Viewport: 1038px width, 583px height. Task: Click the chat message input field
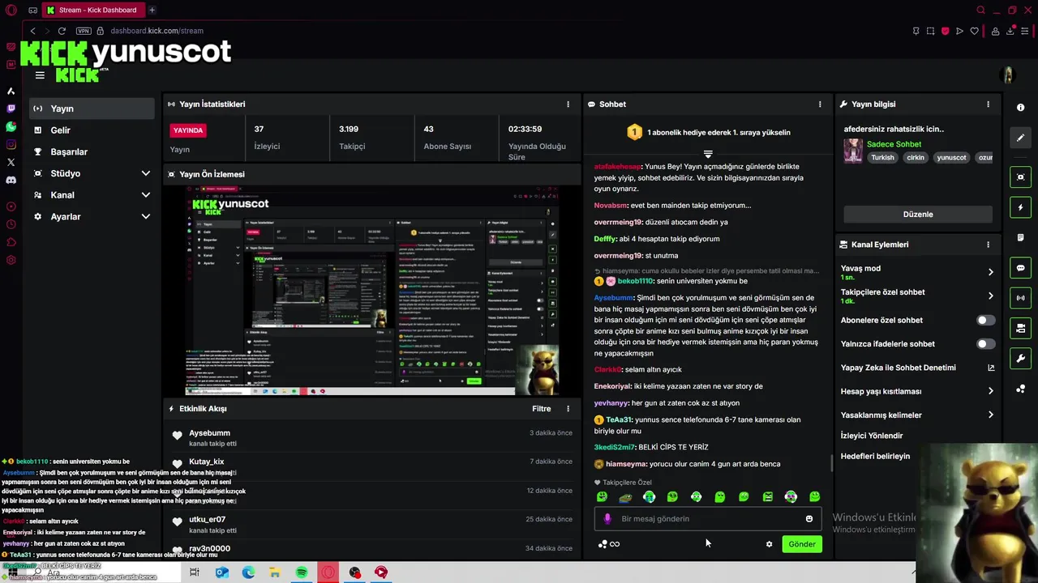pos(707,519)
